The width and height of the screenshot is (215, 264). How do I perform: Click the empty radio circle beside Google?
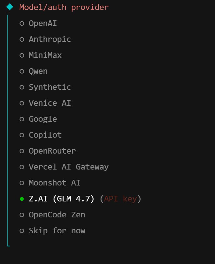click(x=22, y=119)
